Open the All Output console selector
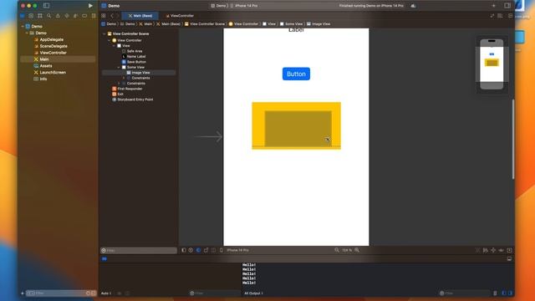 253,293
